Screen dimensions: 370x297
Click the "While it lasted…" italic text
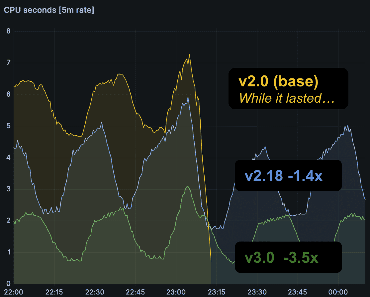(x=286, y=98)
